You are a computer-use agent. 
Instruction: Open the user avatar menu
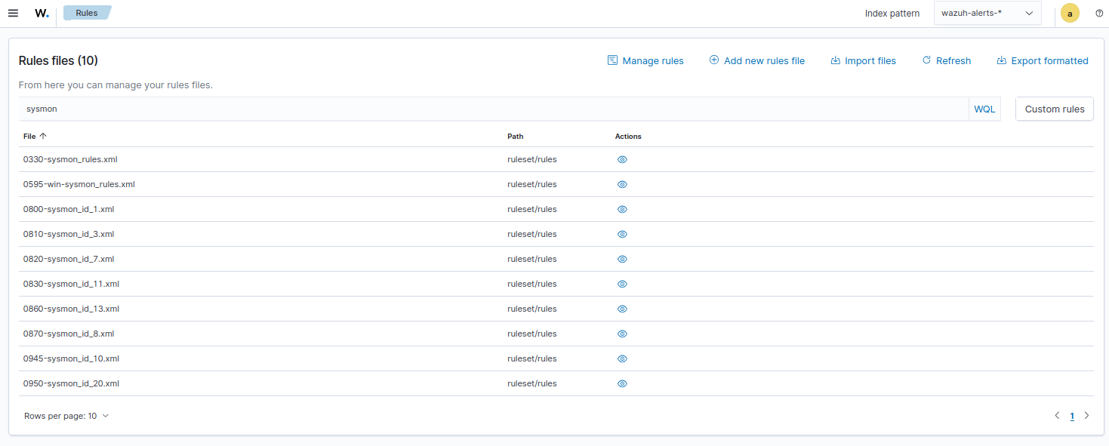tap(1069, 13)
